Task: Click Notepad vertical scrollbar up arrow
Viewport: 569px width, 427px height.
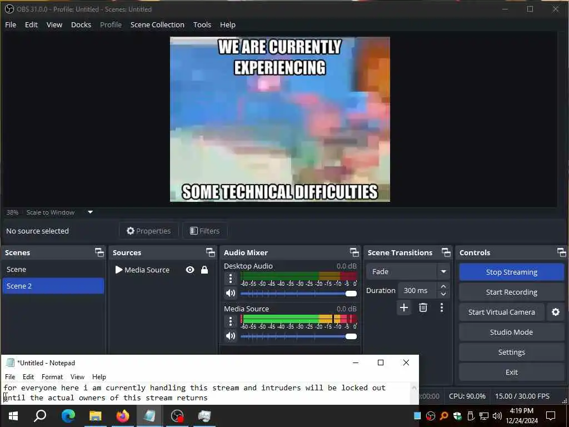Action: click(x=414, y=388)
